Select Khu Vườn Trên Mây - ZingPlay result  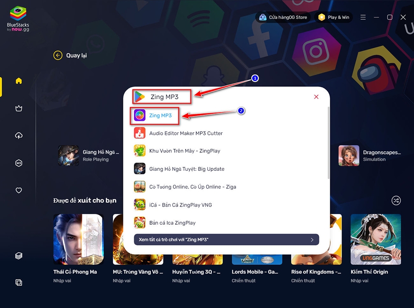click(x=185, y=151)
